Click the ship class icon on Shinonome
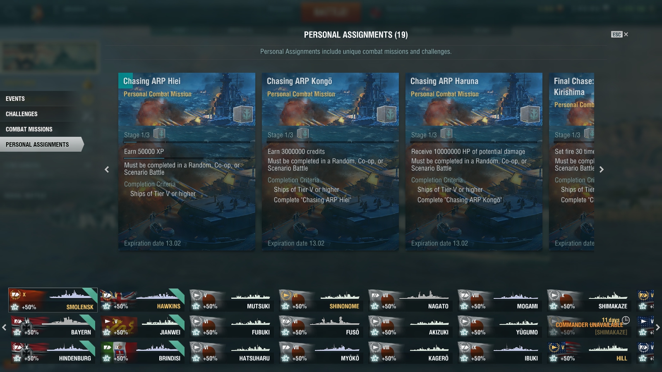This screenshot has height=372, width=662. point(285,295)
